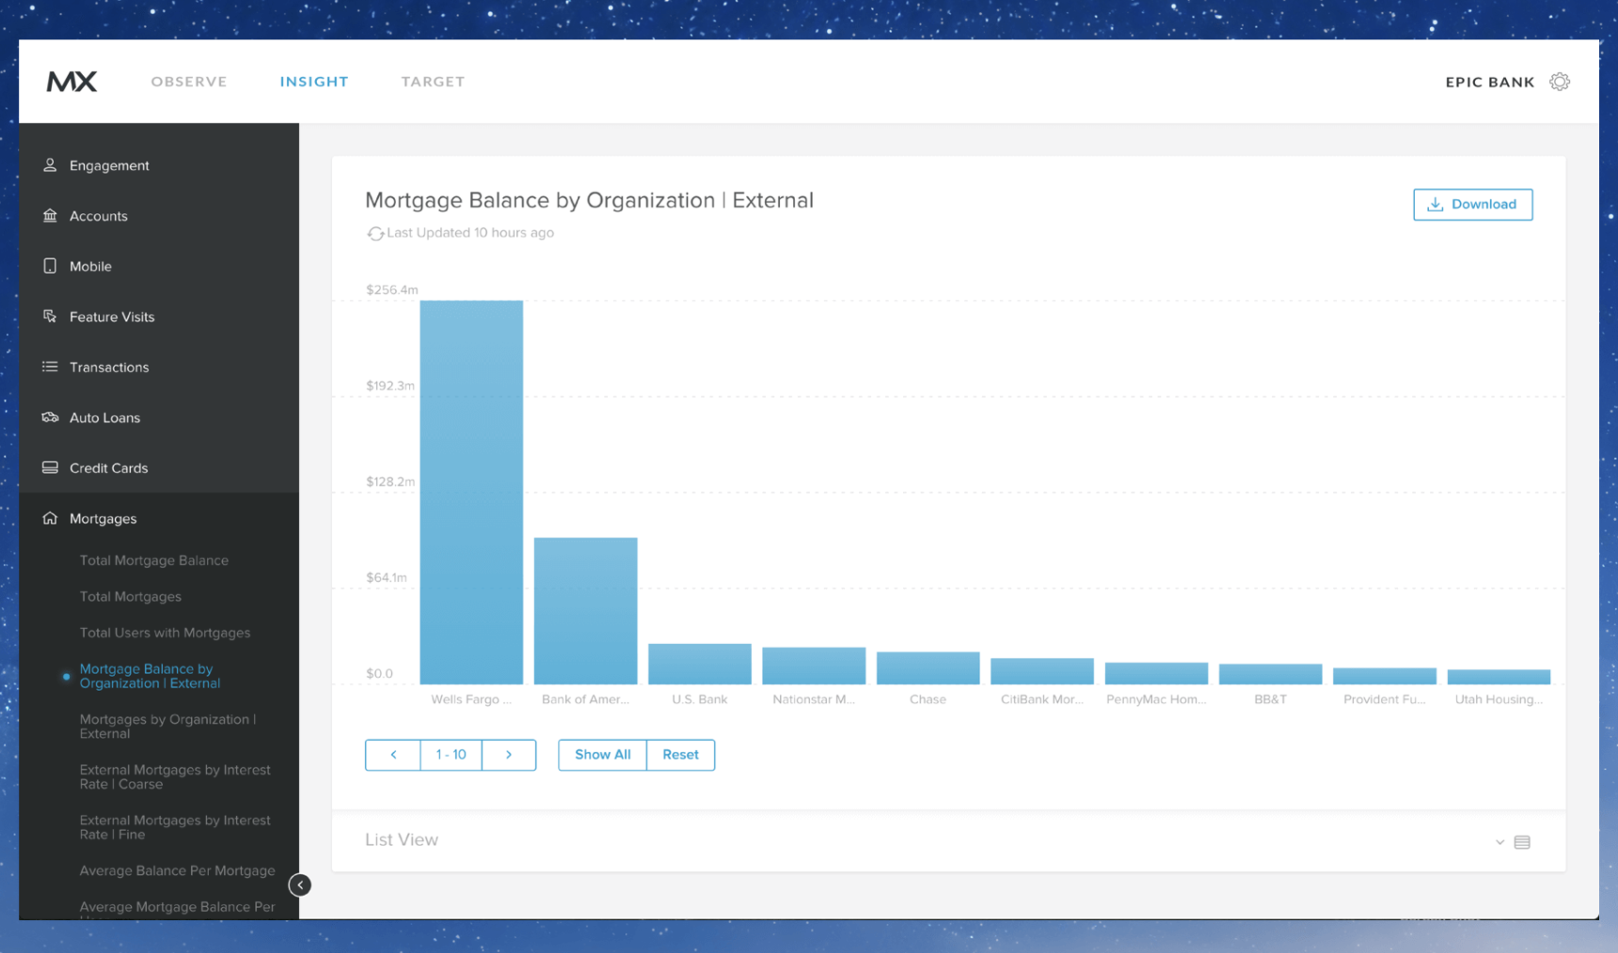1618x953 pixels.
Task: Download the mortgage balance chart
Action: click(x=1472, y=205)
